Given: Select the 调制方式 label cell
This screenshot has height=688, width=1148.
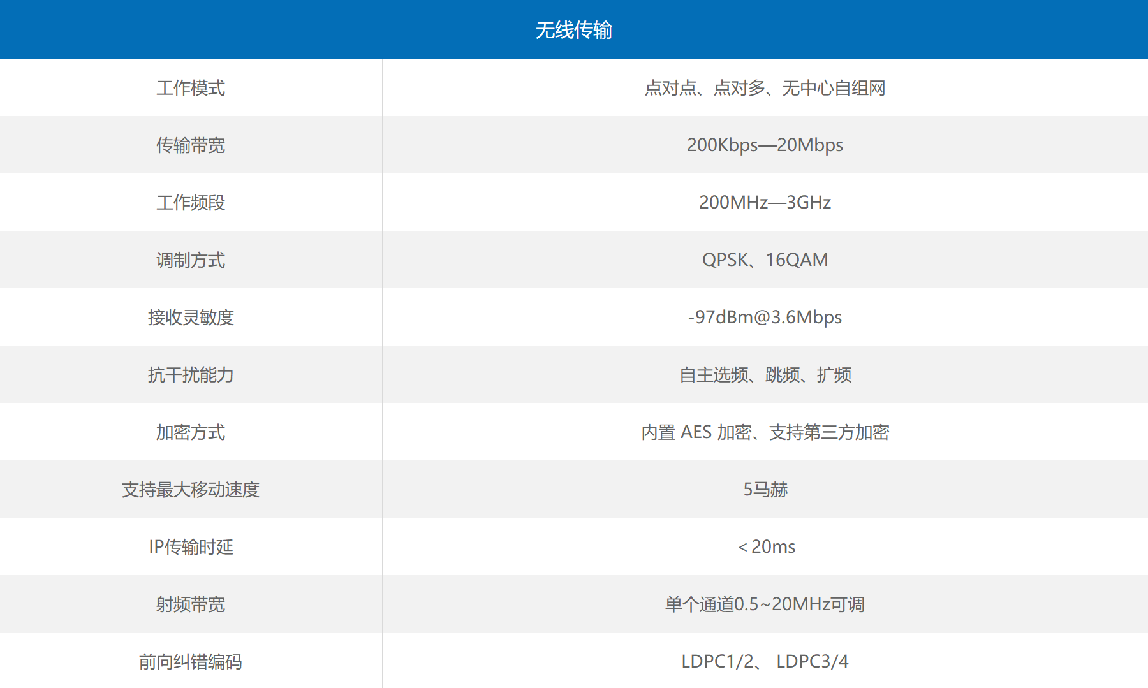Looking at the screenshot, I should coord(191,260).
